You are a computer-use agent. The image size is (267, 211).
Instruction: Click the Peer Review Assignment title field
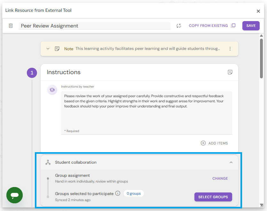[94, 26]
